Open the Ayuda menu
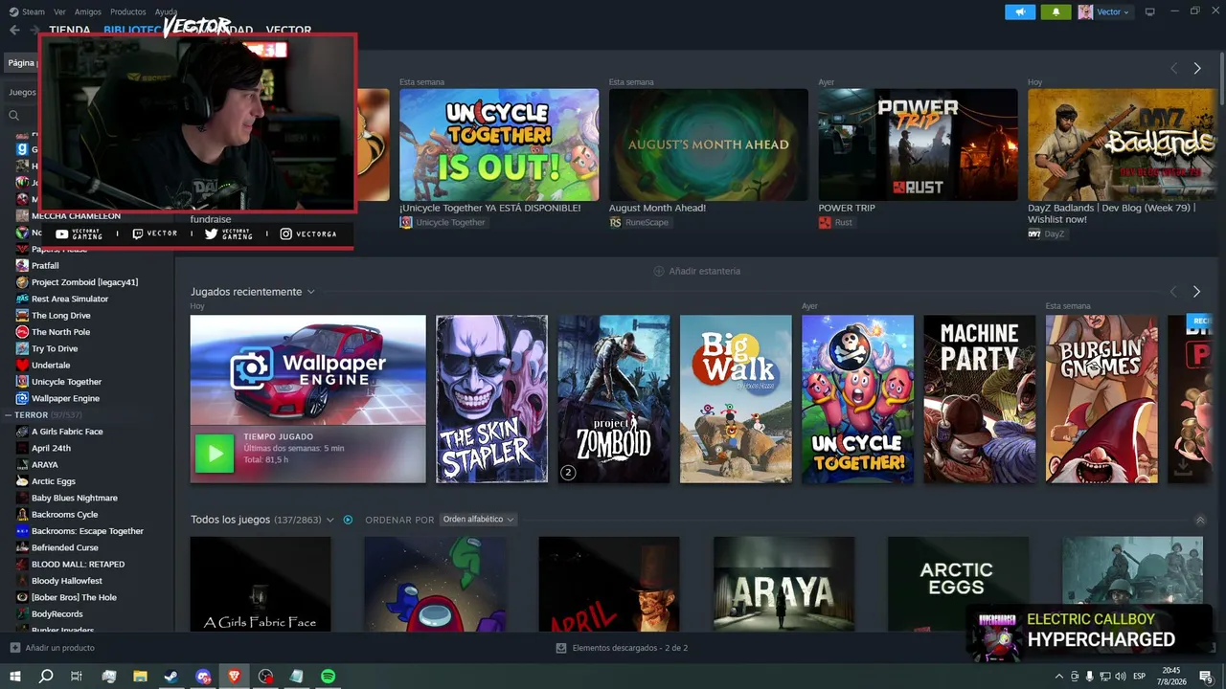This screenshot has height=689, width=1226. click(166, 11)
